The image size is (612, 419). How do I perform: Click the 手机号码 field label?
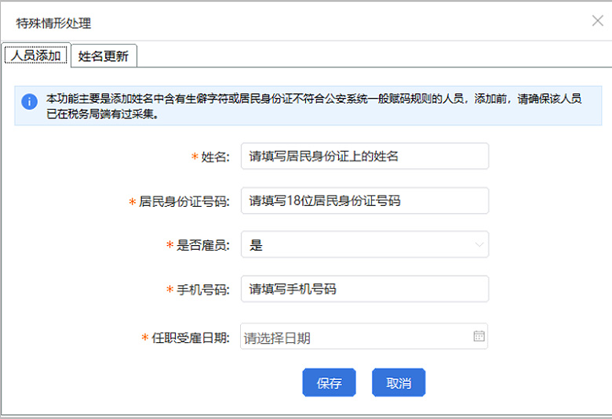point(202,290)
